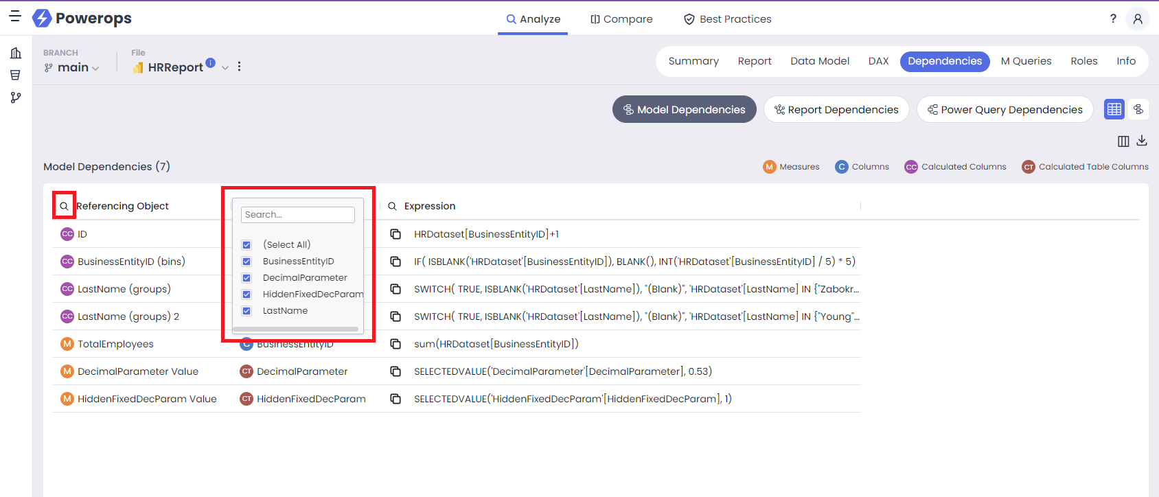Image resolution: width=1159 pixels, height=497 pixels.
Task: Open the database sidebar icon
Action: click(x=15, y=75)
